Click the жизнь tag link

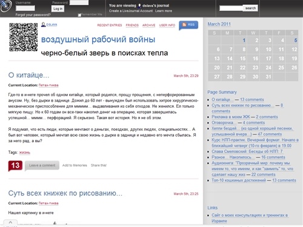[x=25, y=153]
